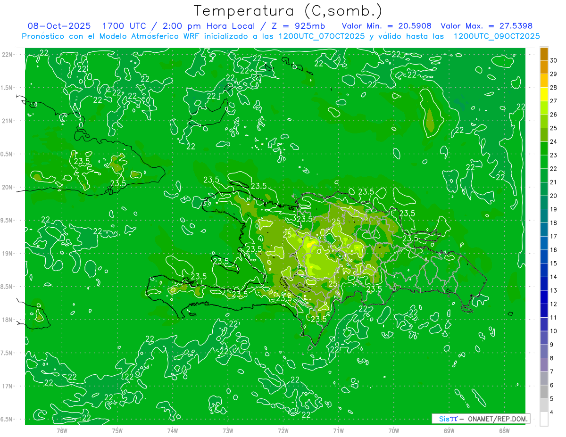Click the '22N' latitude axis label

[8, 55]
